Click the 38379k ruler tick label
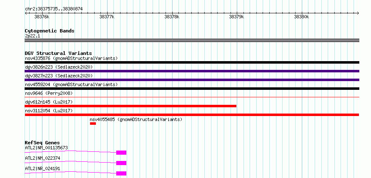The image size is (371, 178). [237, 17]
